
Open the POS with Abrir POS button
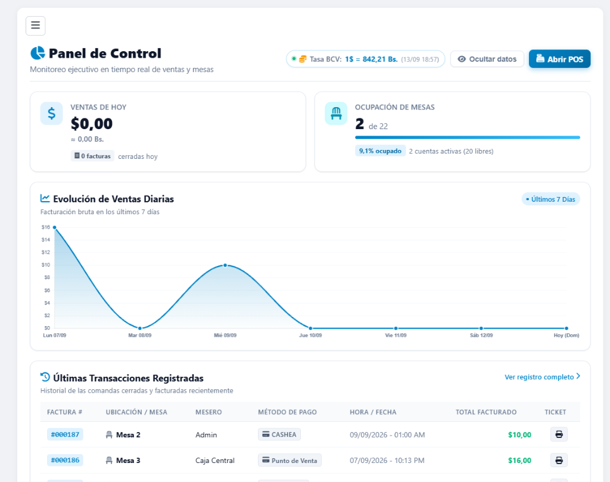(559, 59)
